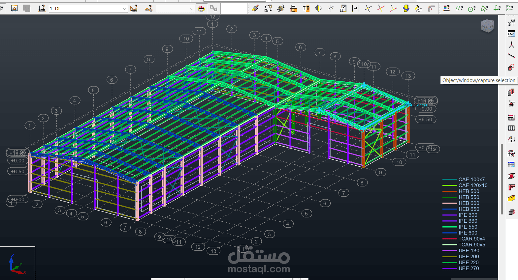Select the Rotate objects tool icon

click(x=281, y=8)
